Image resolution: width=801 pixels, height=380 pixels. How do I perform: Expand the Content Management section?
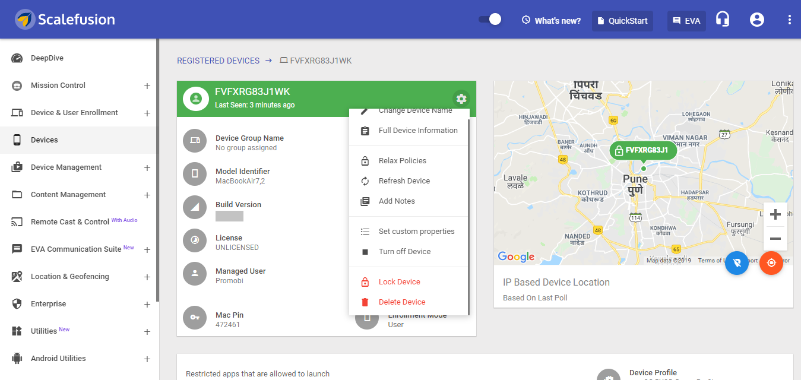point(147,195)
